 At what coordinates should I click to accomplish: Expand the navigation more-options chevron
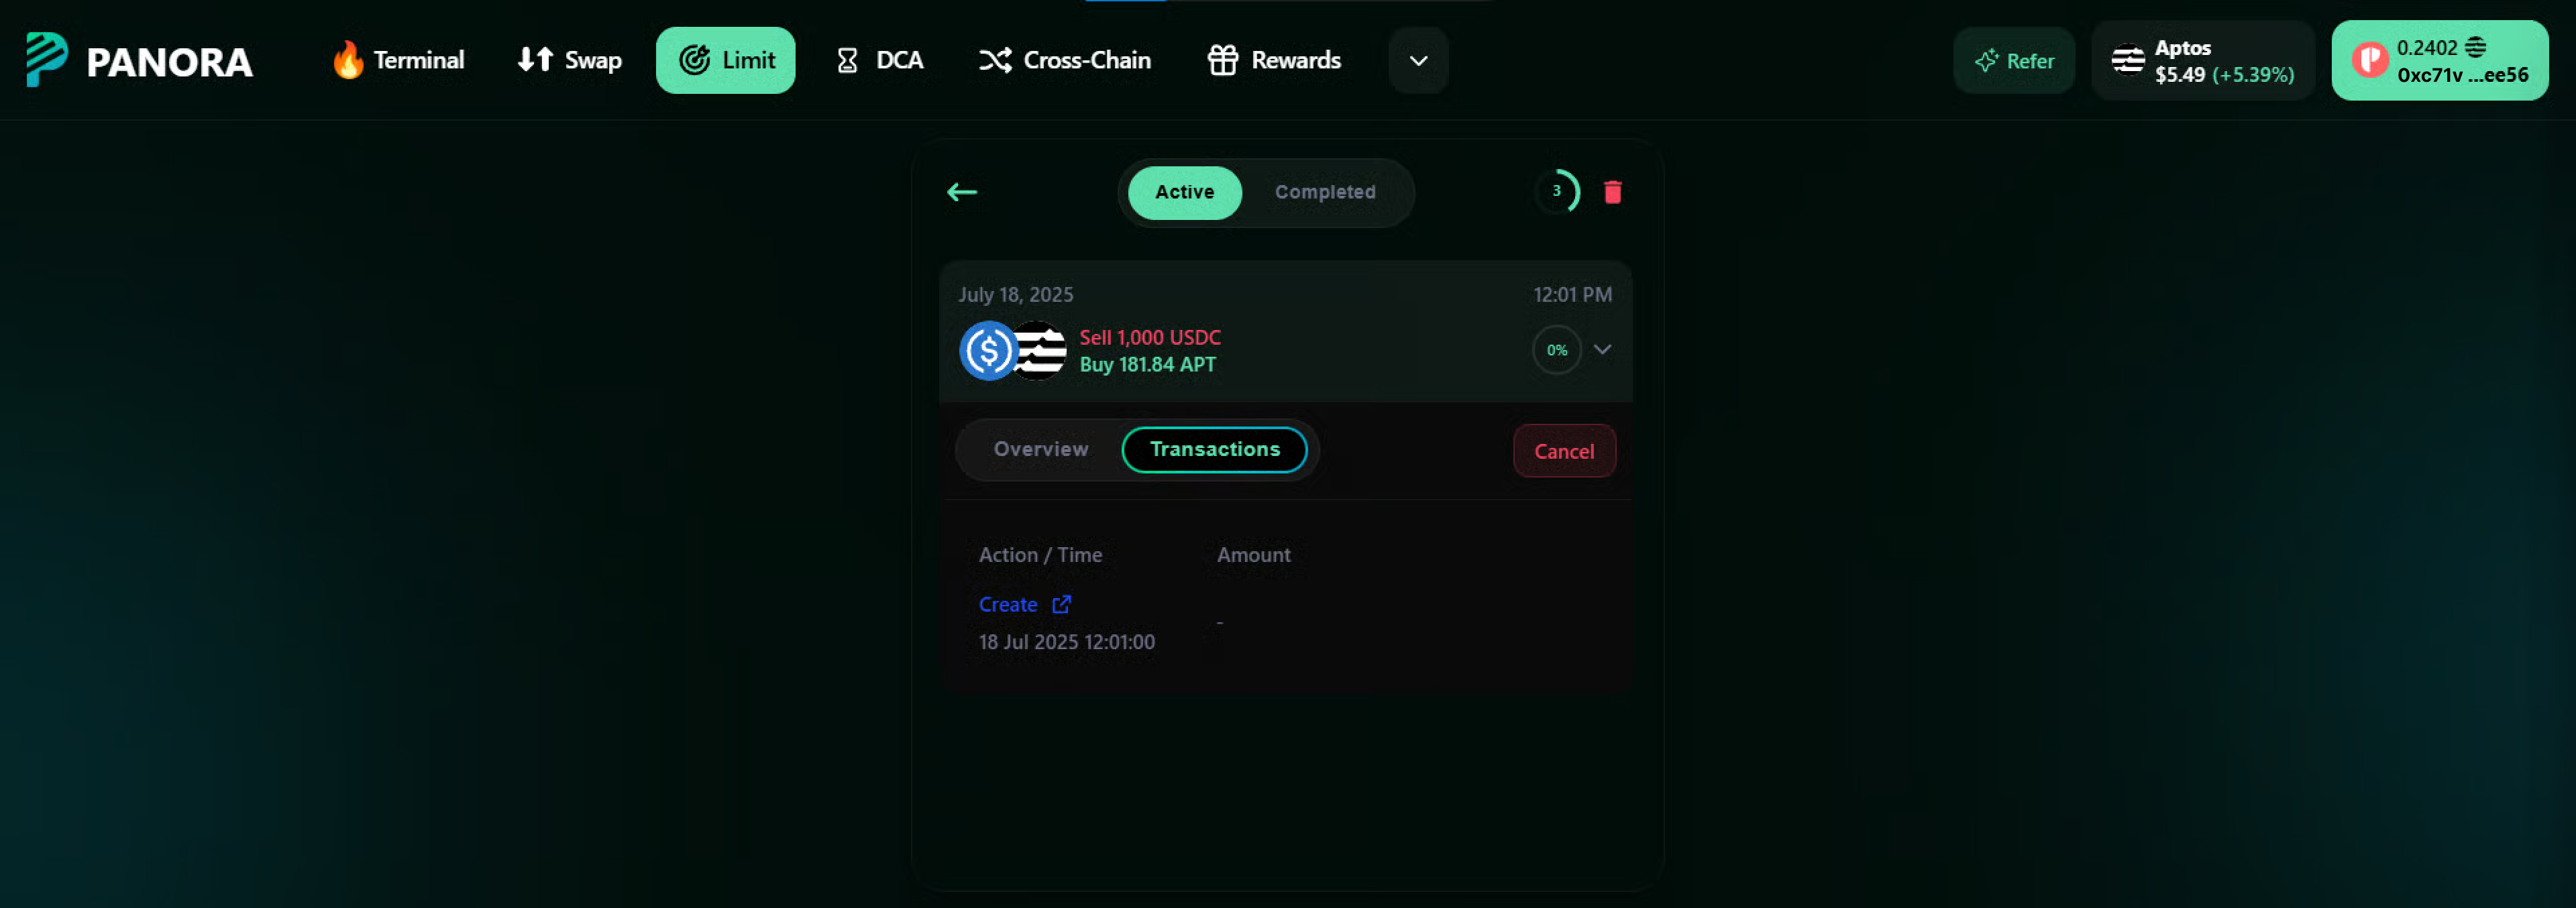(x=1418, y=61)
